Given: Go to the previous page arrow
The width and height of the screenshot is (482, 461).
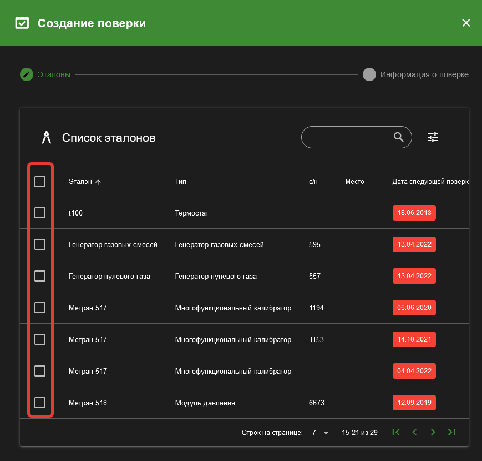Looking at the screenshot, I should tap(414, 432).
